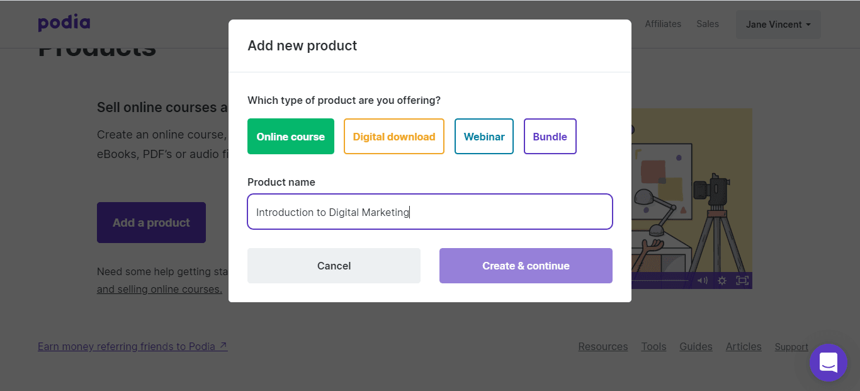The image size is (860, 391).
Task: Mute the video with the volume icon
Action: (x=702, y=281)
